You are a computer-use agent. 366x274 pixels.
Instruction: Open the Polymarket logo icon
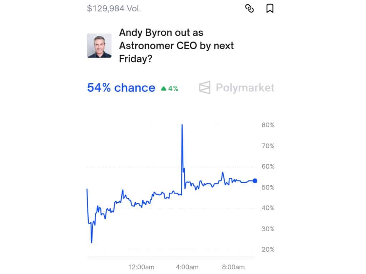pos(205,88)
